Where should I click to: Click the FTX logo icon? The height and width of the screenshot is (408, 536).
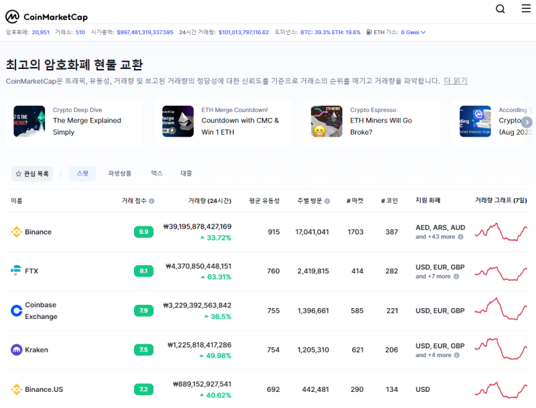(x=16, y=271)
